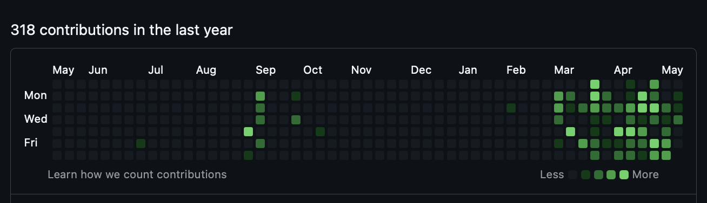Select the green Tuesday cell under Sep

click(x=260, y=108)
